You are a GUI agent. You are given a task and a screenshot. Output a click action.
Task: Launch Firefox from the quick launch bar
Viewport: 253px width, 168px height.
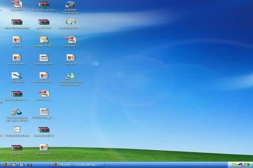tap(6, 165)
